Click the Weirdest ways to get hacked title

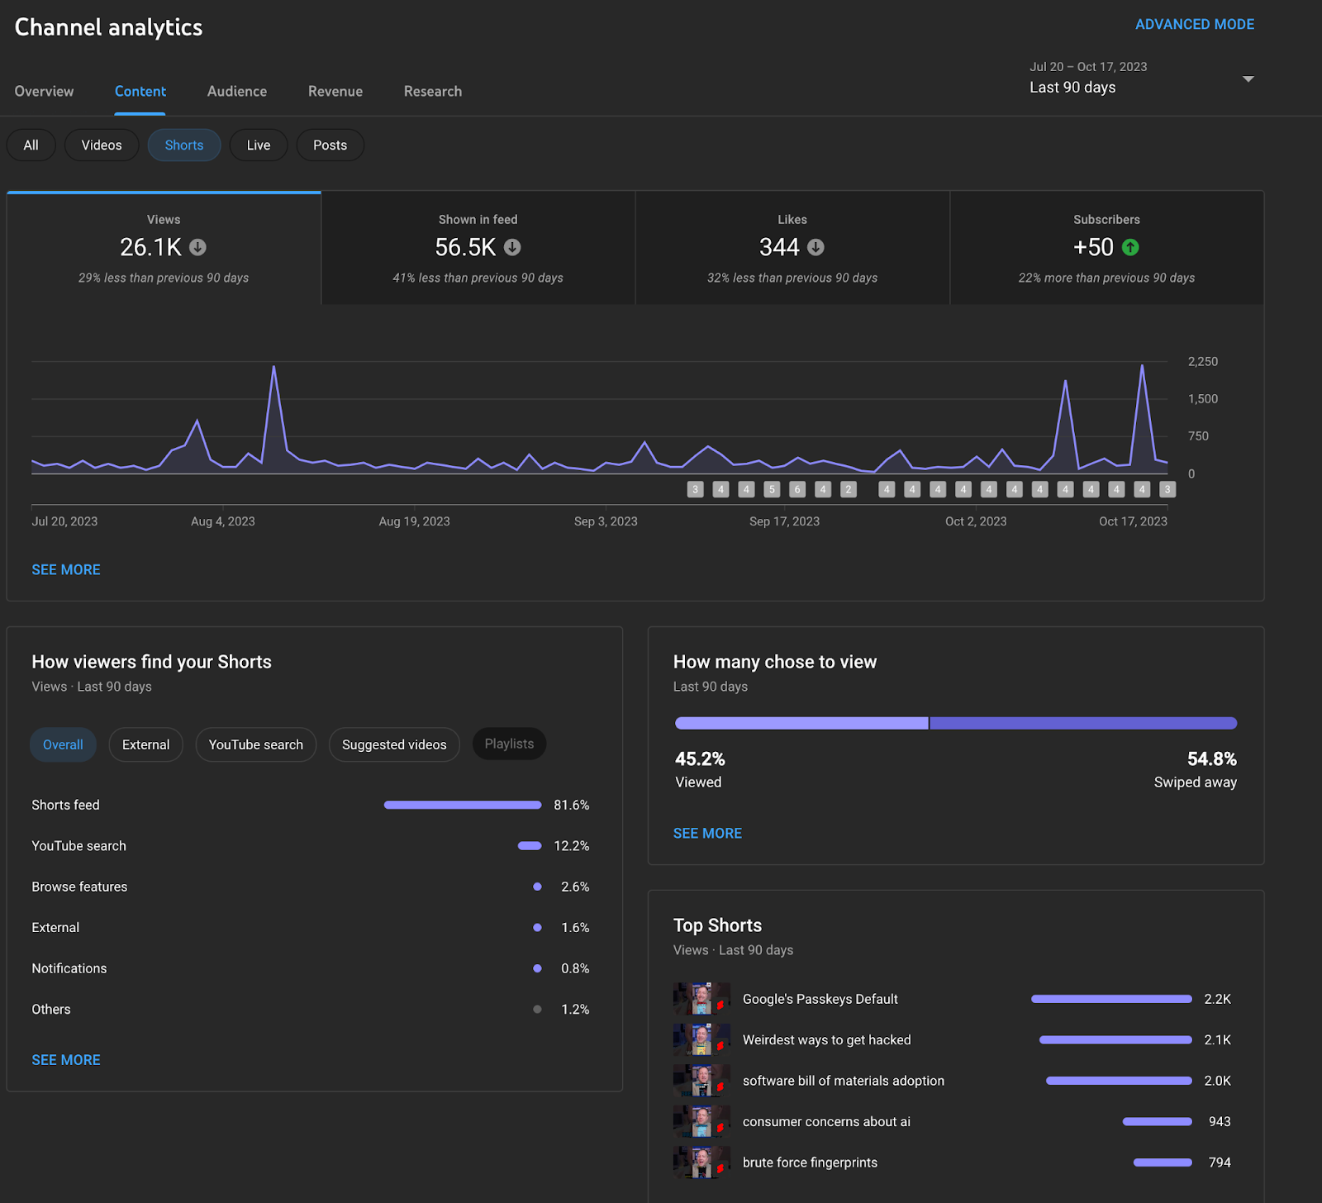click(x=827, y=1039)
